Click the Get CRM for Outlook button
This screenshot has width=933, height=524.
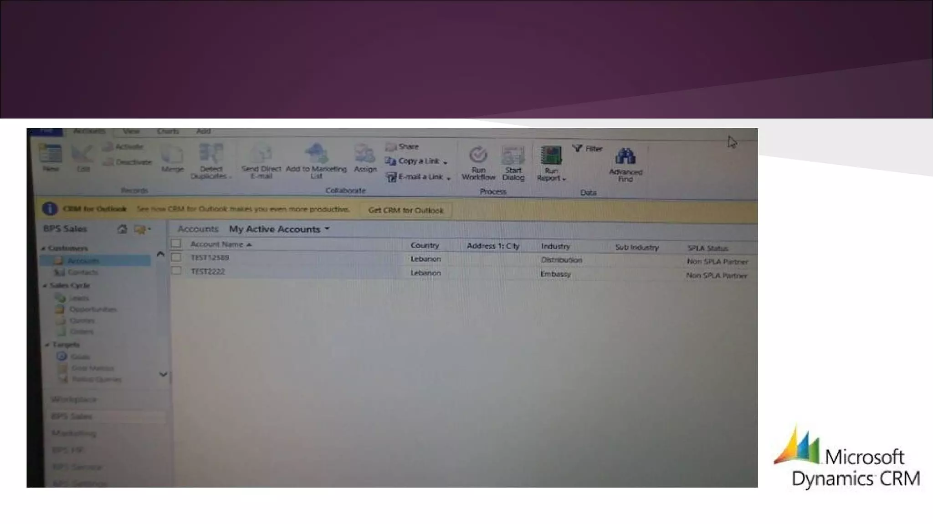coord(405,210)
